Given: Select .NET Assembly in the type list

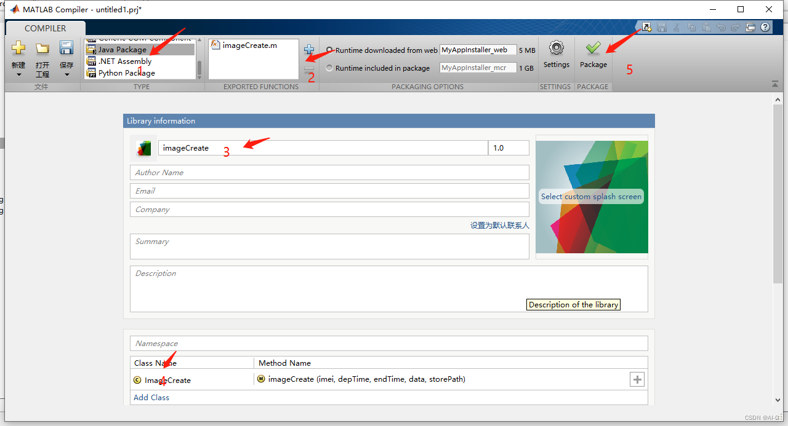Looking at the screenshot, I should 125,61.
